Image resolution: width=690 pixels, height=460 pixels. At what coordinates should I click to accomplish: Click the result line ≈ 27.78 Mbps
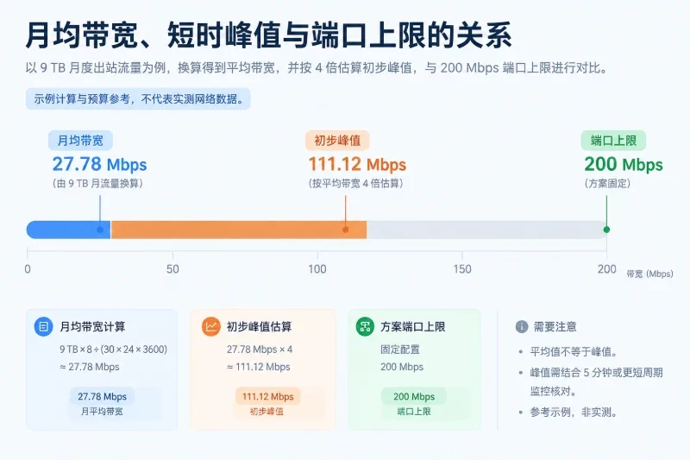(90, 367)
